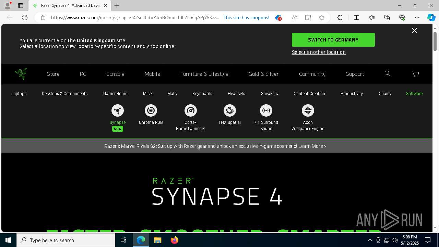Viewport: 439px width, 247px height.
Task: Click Marvel Rivals Learn More banner
Action: click(215, 146)
